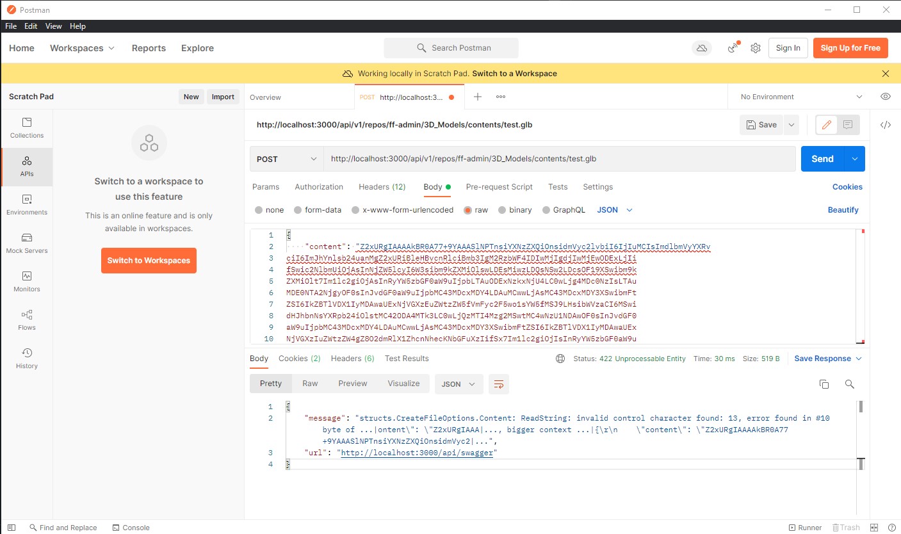Open the File menu
This screenshot has width=901, height=534.
11,26
